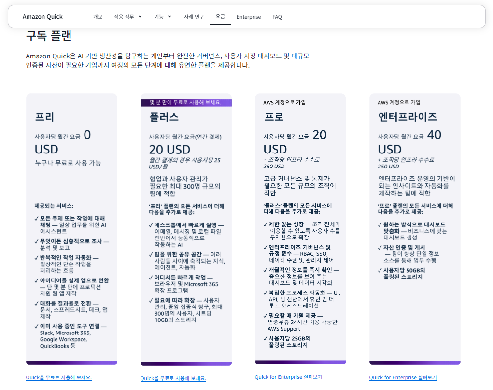493x390 pixels.
Task: Open the 사례 연구 nav tab
Action: coord(194,17)
